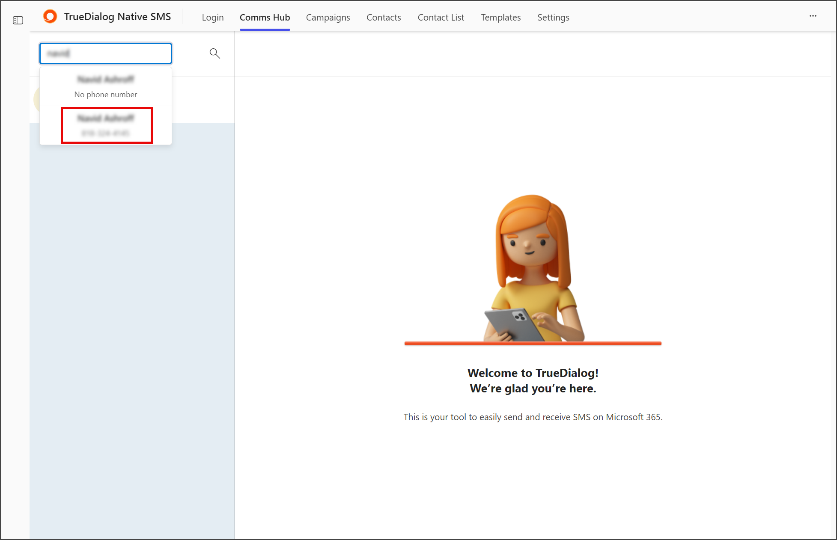Image resolution: width=837 pixels, height=540 pixels.
Task: Open the Contact List tab
Action: tap(441, 18)
